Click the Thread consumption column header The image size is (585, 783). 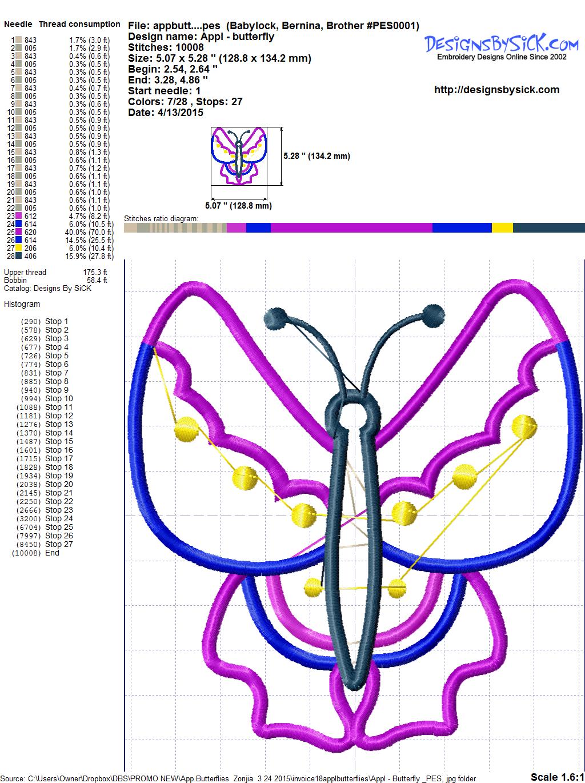79,24
